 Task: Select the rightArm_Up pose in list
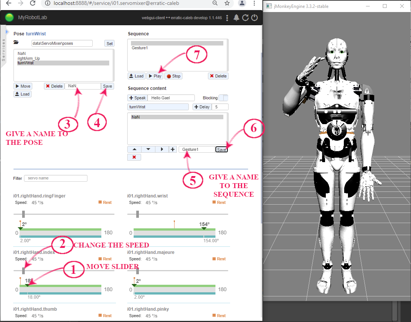click(x=29, y=58)
